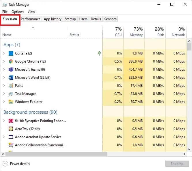
Task: Open the File menu
Action: click(x=5, y=12)
